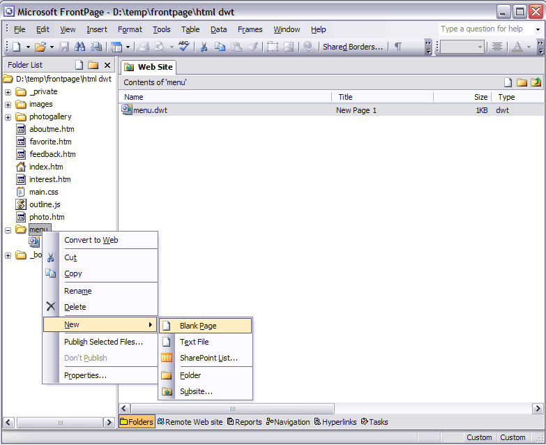Click the contents pane horizontal scrollbar thumb
The height and width of the screenshot is (445, 546).
232,409
